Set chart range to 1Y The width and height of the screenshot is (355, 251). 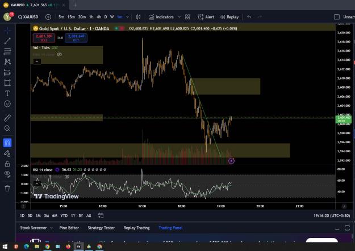(x=73, y=216)
